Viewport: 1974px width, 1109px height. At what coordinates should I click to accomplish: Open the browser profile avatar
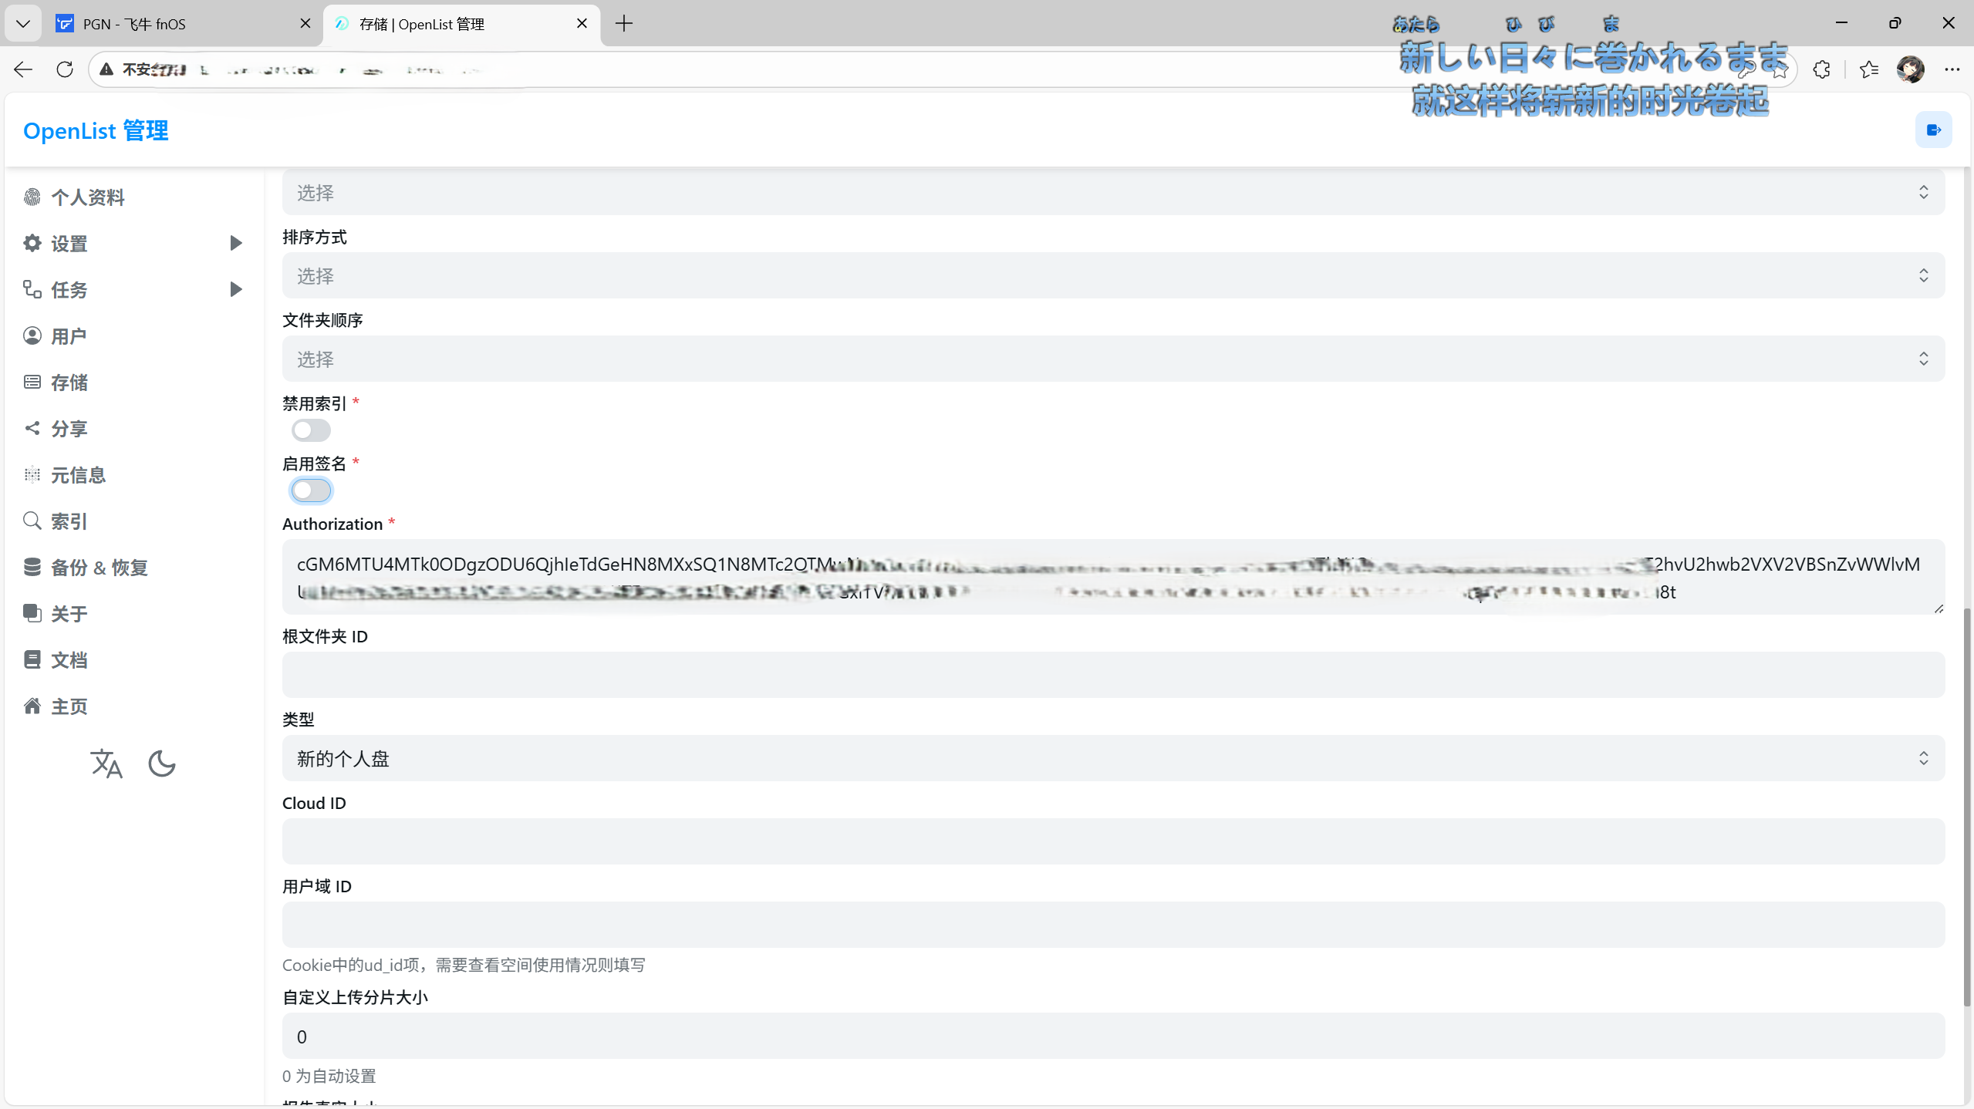(x=1911, y=69)
